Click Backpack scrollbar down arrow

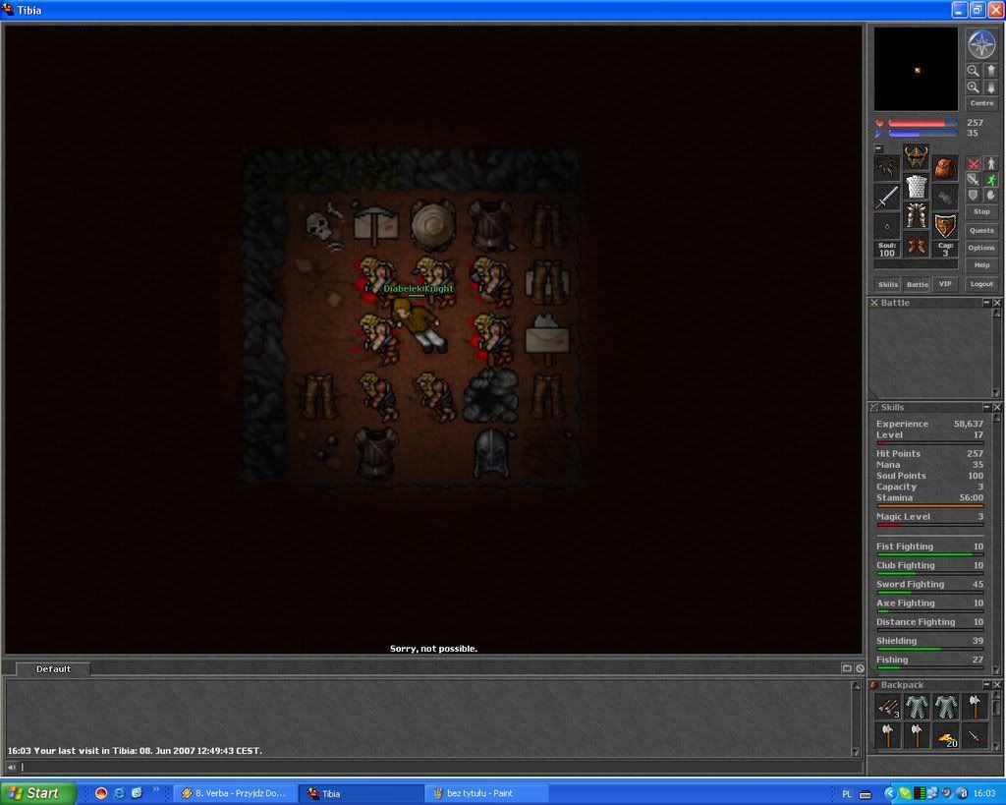point(996,746)
